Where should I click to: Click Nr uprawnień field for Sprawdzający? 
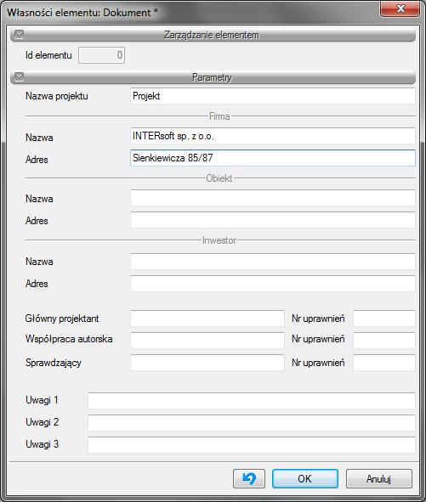[x=384, y=363]
